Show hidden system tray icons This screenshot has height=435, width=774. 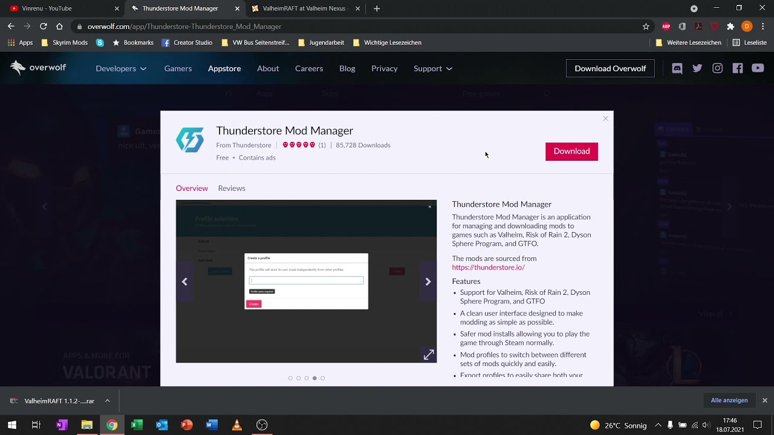(x=658, y=425)
